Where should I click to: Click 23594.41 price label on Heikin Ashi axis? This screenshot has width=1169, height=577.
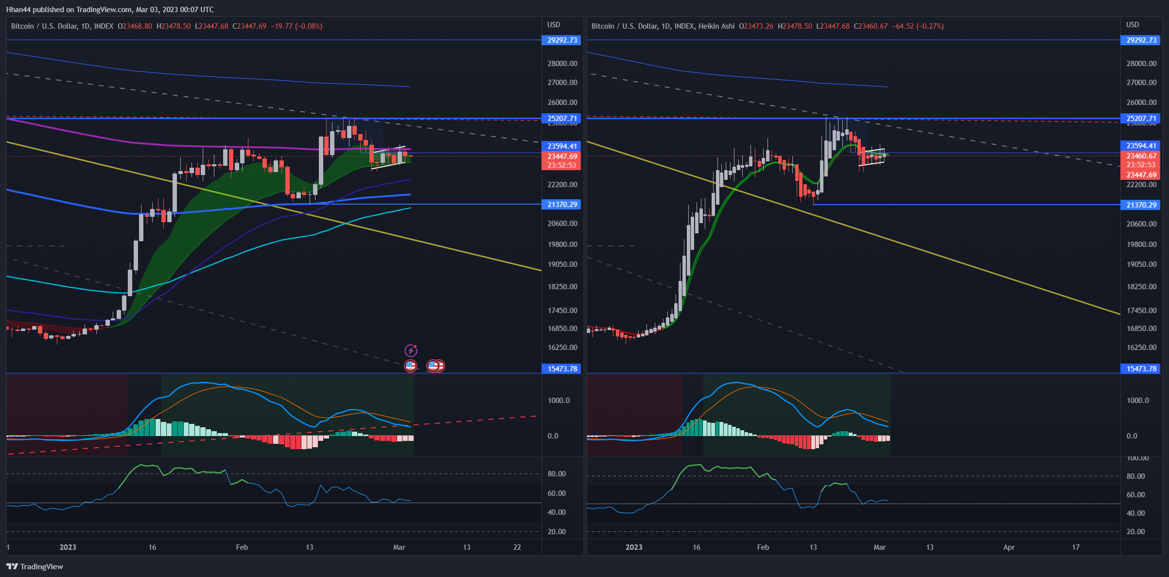pos(1141,146)
